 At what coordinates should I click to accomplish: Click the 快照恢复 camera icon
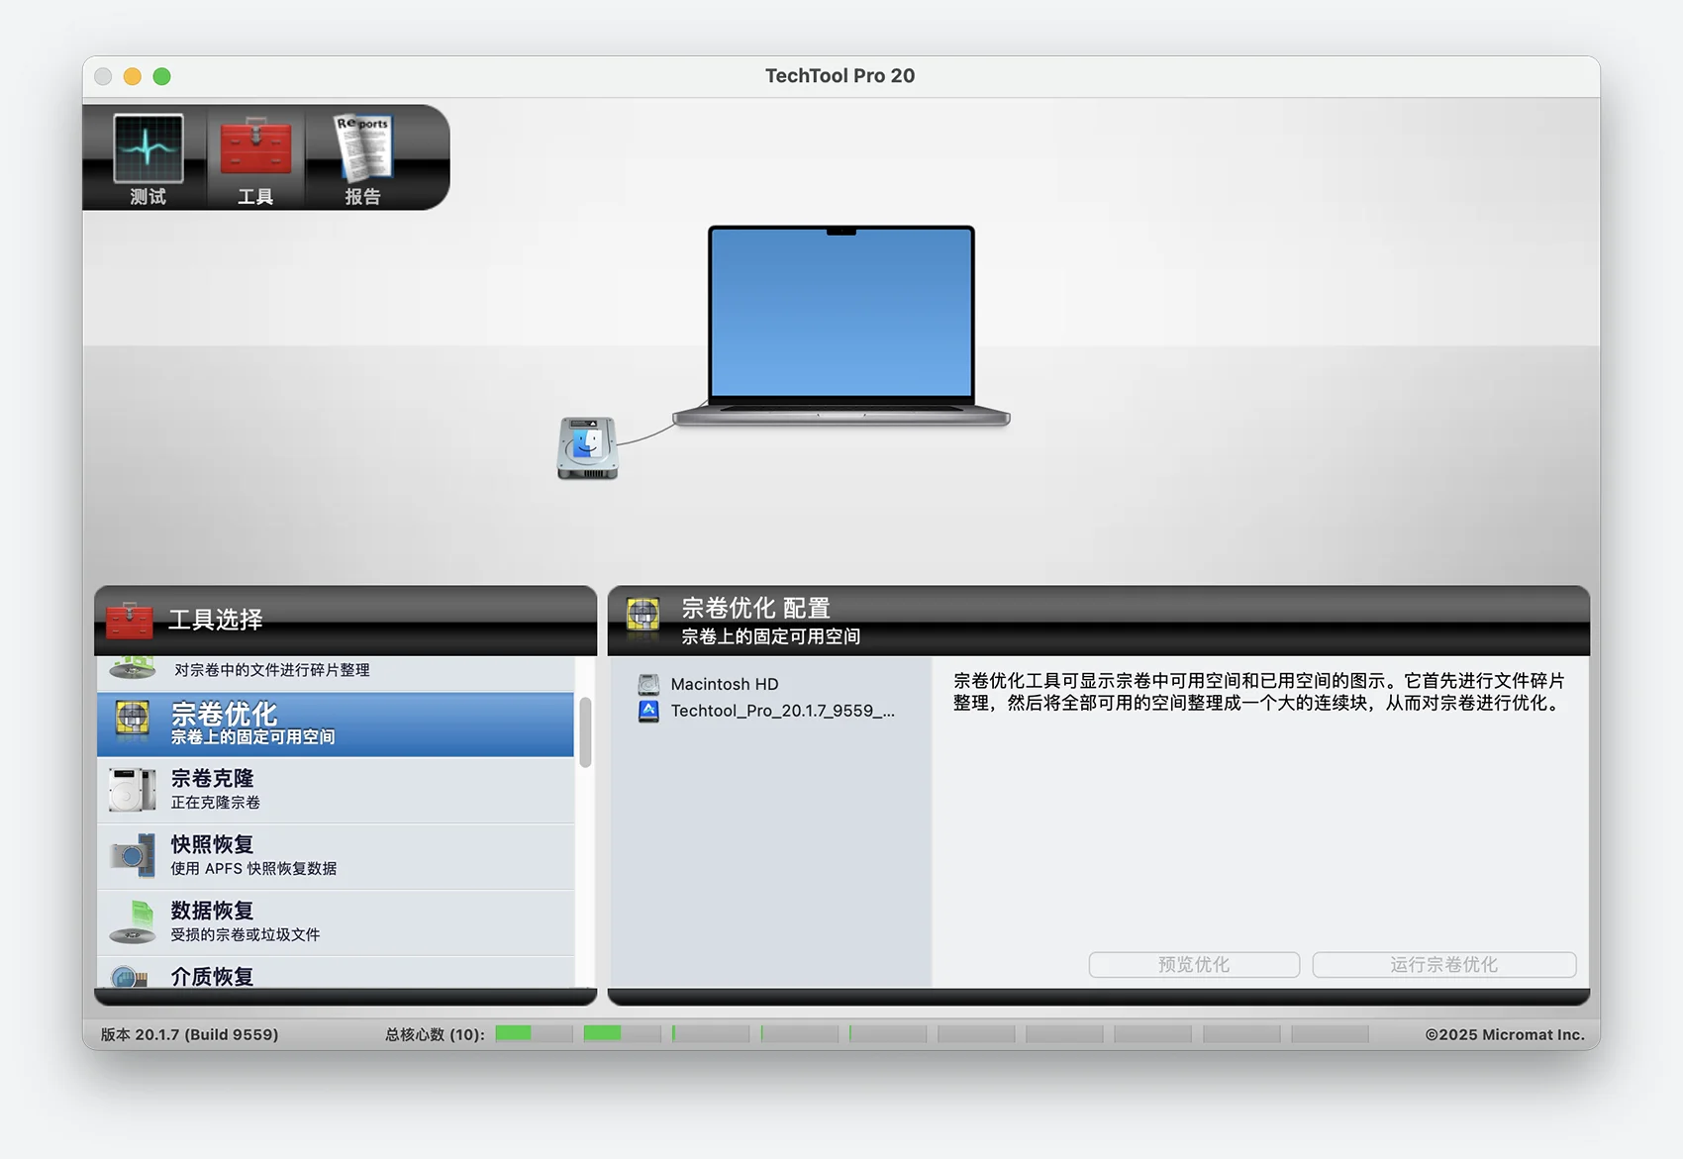pyautogui.click(x=133, y=855)
